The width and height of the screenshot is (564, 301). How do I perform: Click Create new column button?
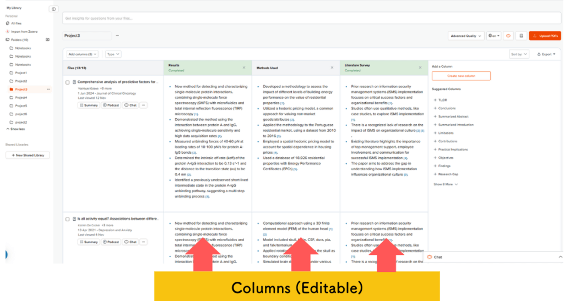(x=461, y=76)
